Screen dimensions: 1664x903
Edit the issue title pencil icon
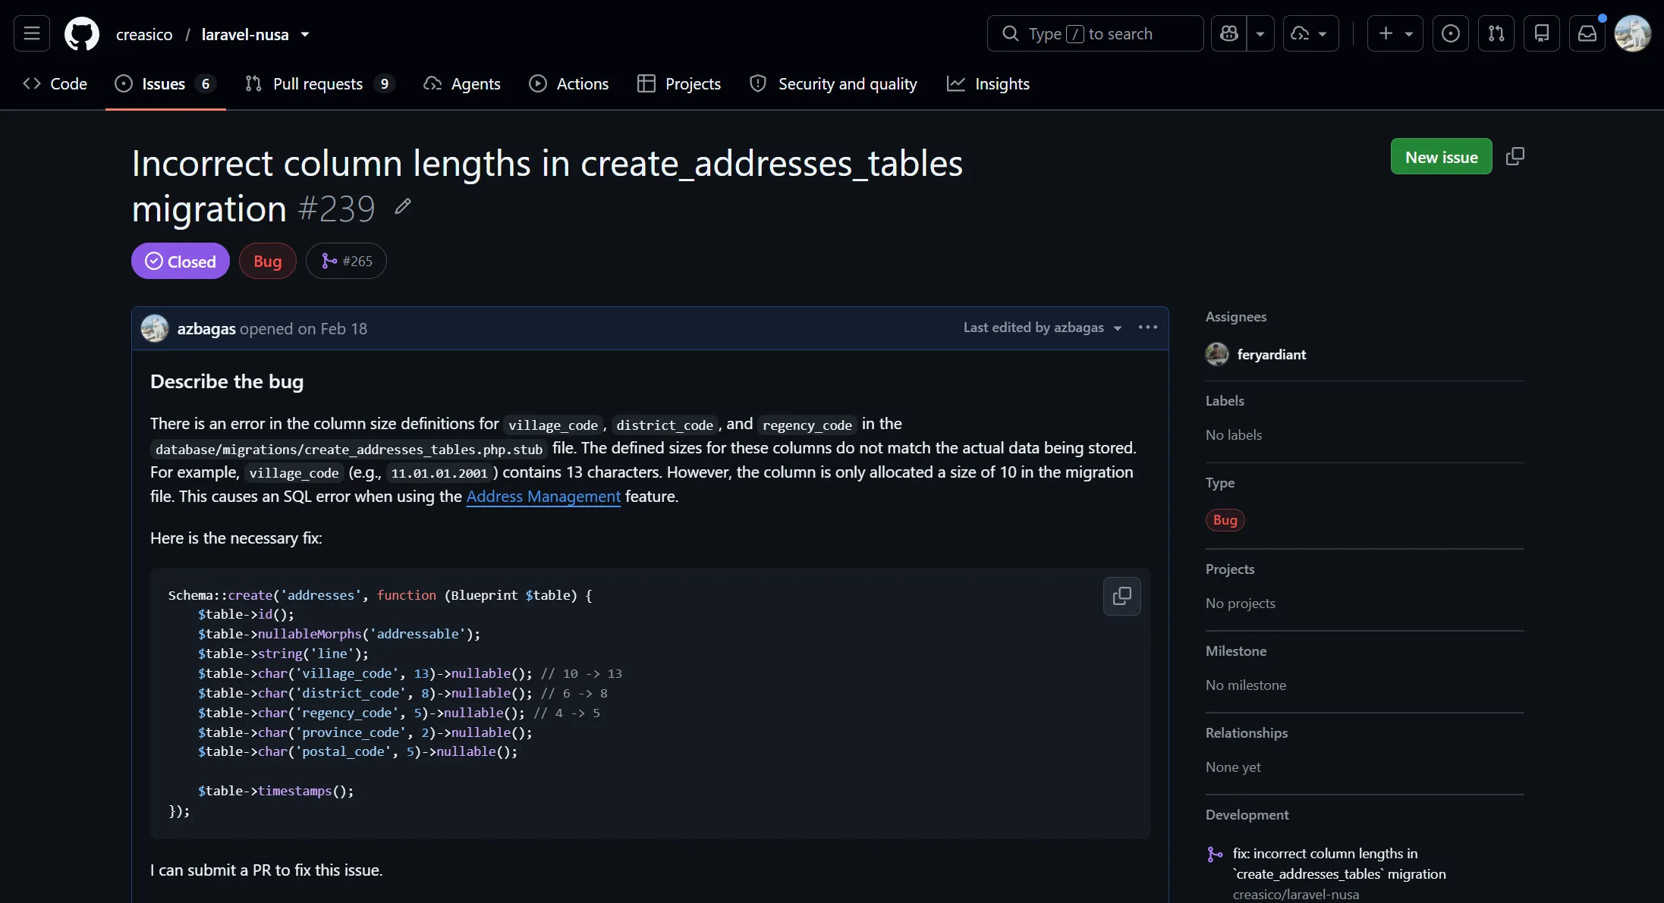(403, 207)
